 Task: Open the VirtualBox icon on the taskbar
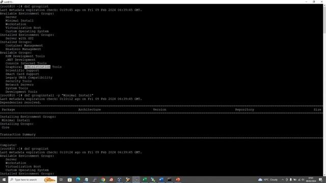click(119, 179)
